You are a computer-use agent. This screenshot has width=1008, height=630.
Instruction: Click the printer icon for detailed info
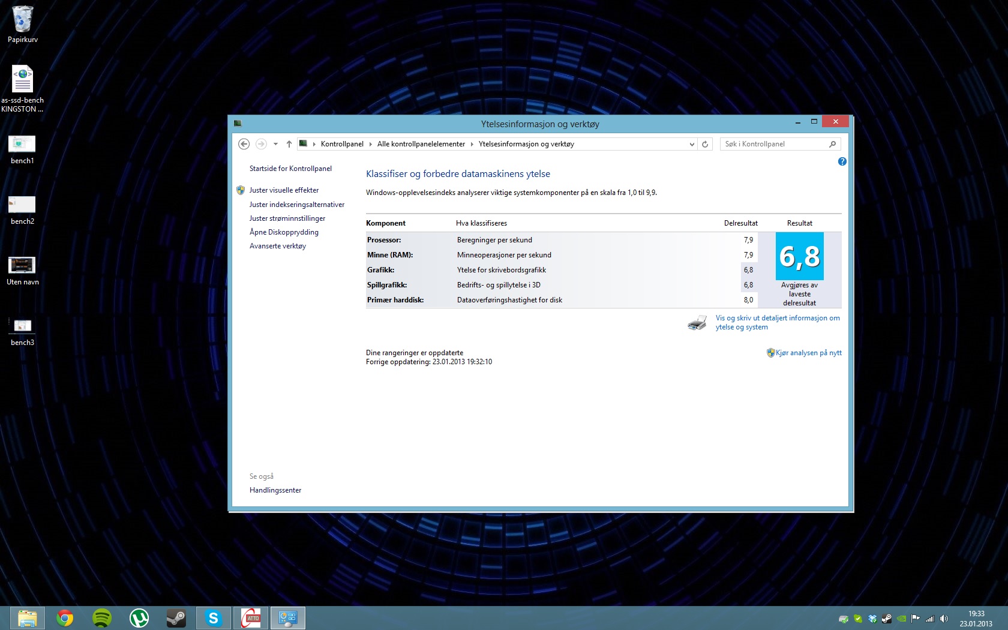pyautogui.click(x=697, y=323)
